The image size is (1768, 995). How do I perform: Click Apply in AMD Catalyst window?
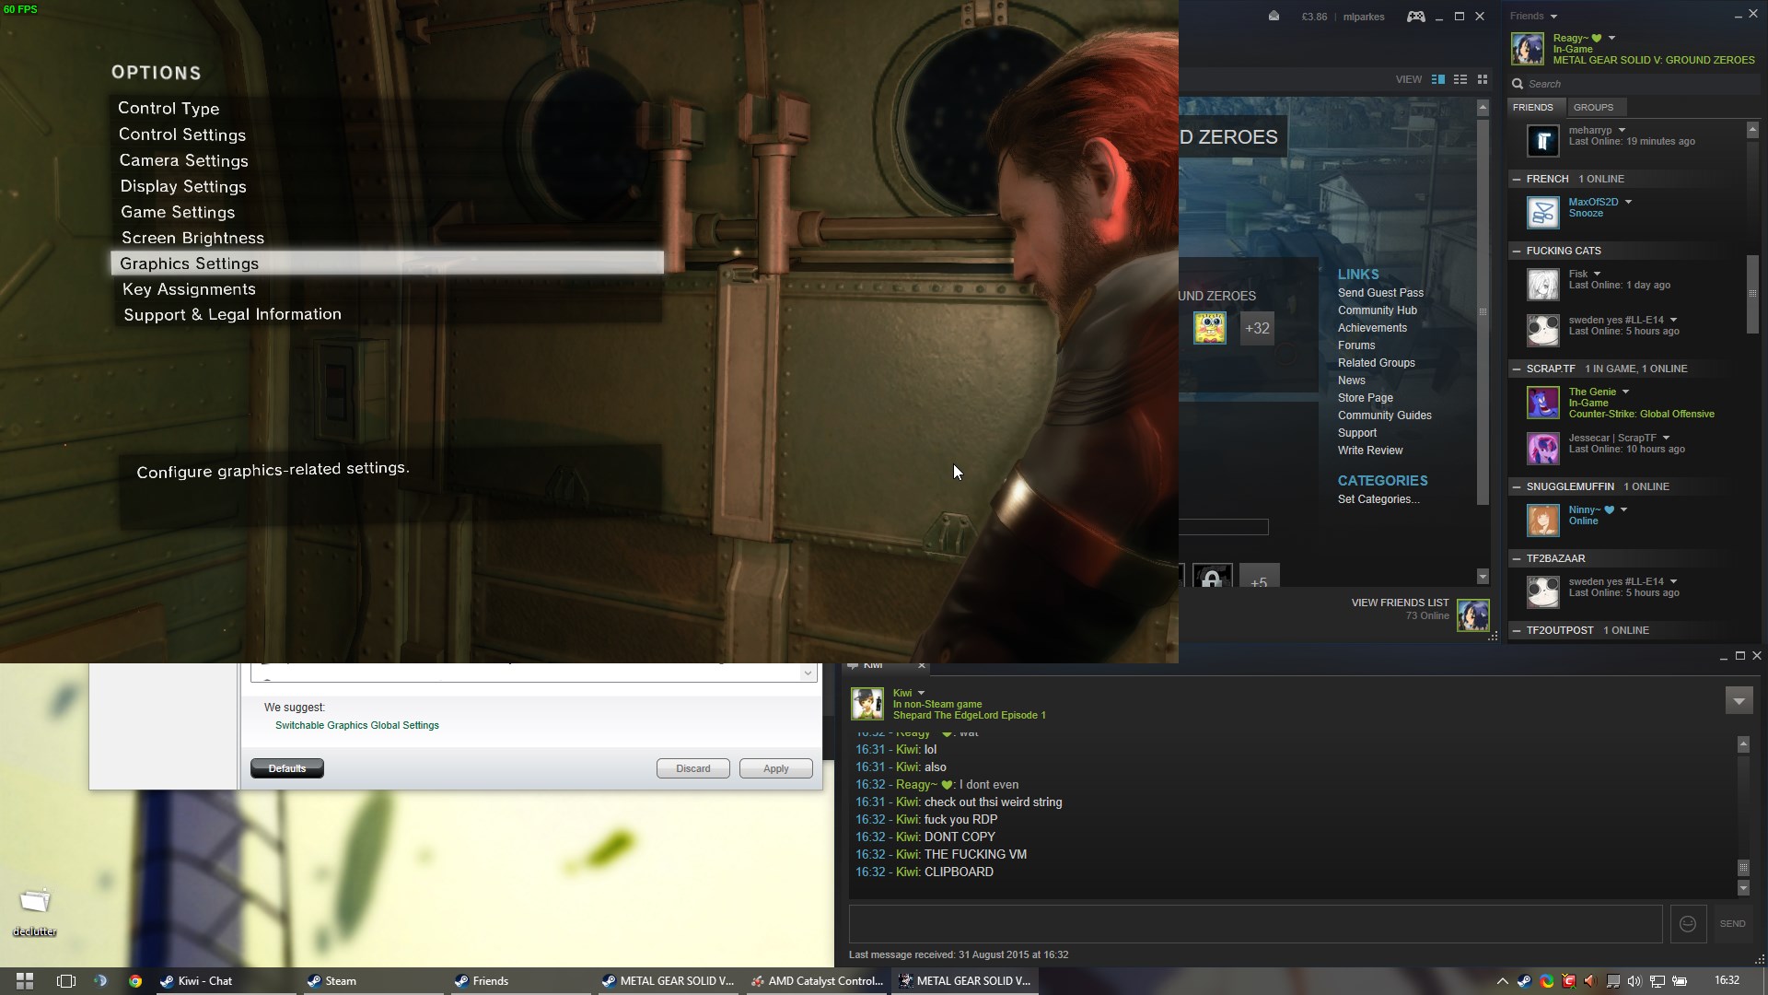coord(775,768)
